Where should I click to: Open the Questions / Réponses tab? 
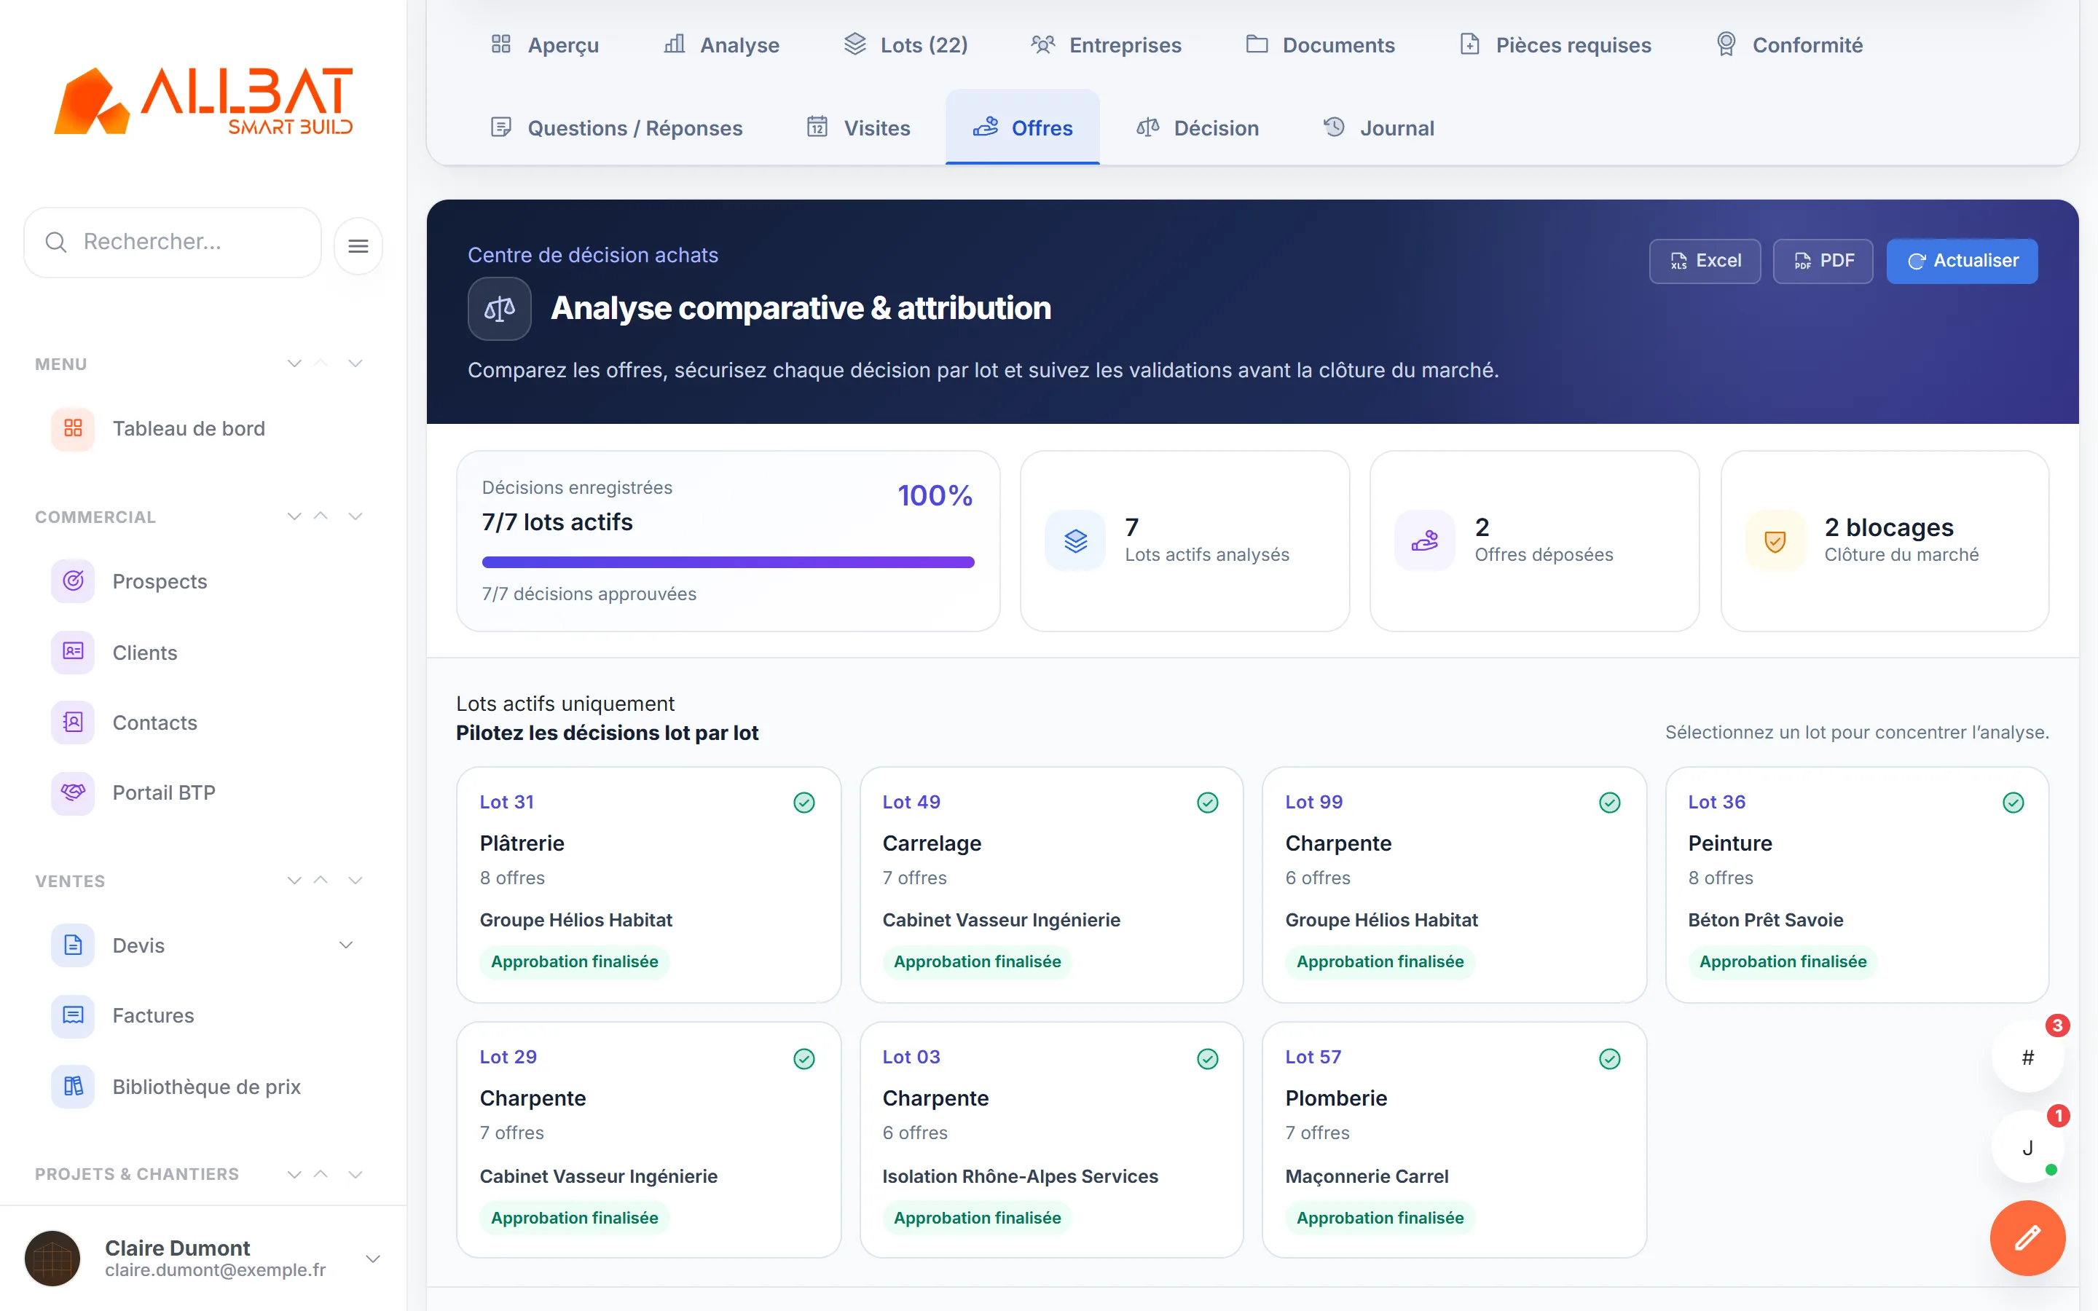click(x=616, y=128)
